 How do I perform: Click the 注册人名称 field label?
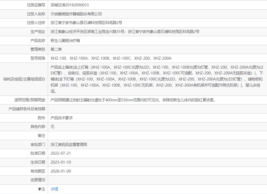(36, 14)
